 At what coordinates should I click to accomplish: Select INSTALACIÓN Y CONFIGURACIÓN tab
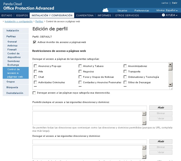(x=52, y=15)
